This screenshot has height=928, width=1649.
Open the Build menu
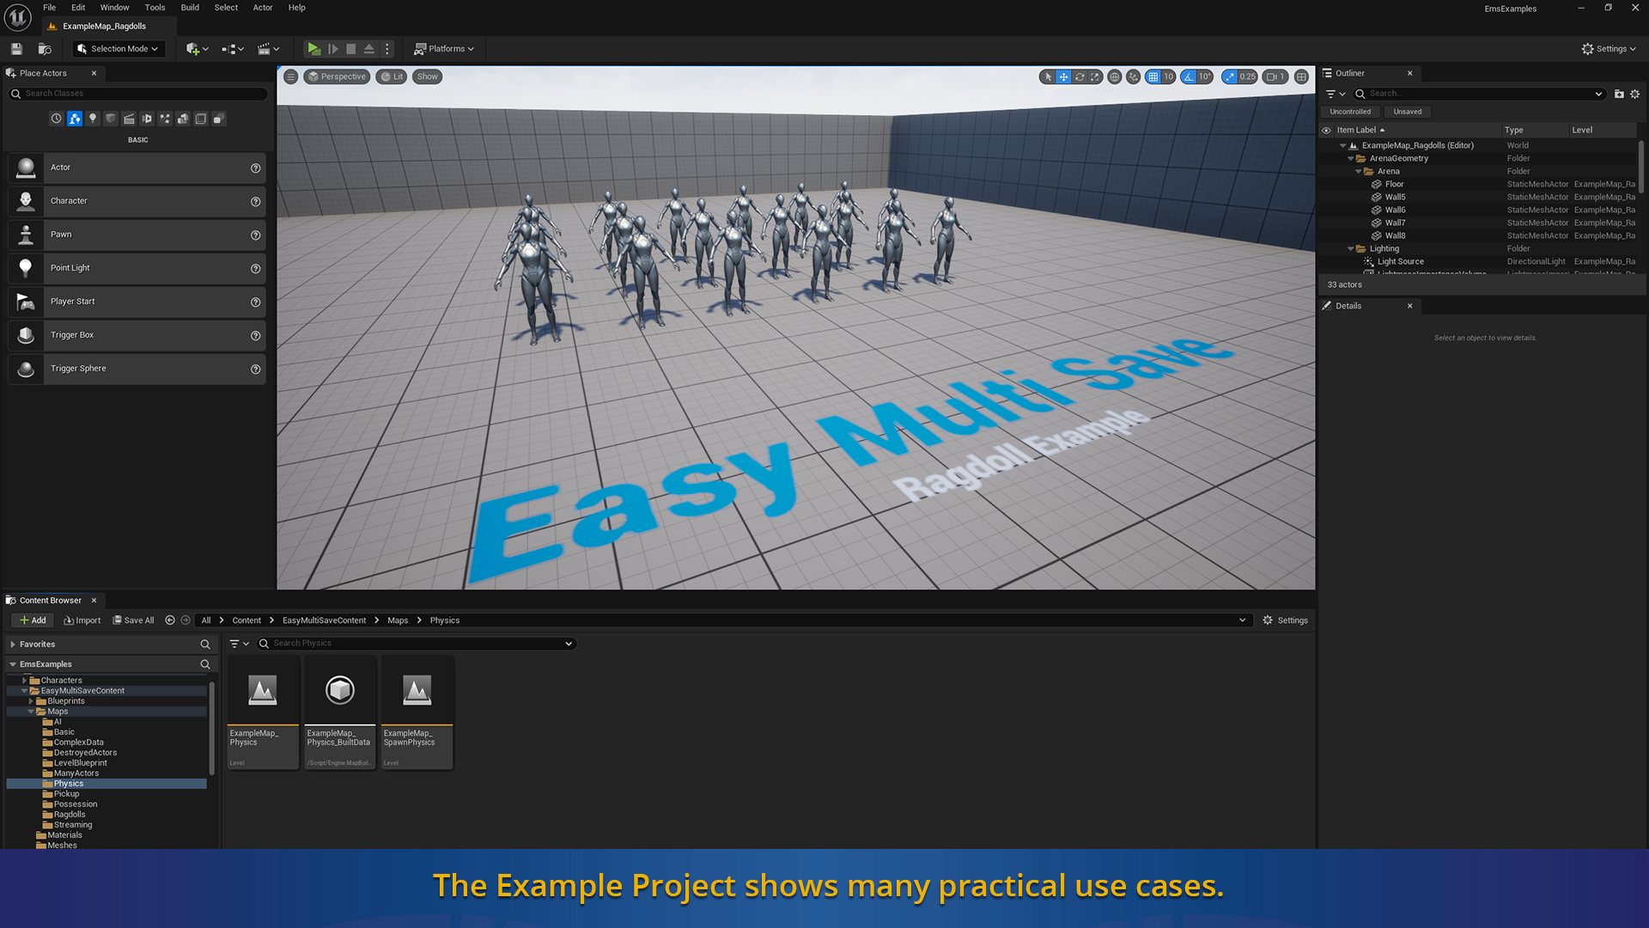tap(190, 8)
